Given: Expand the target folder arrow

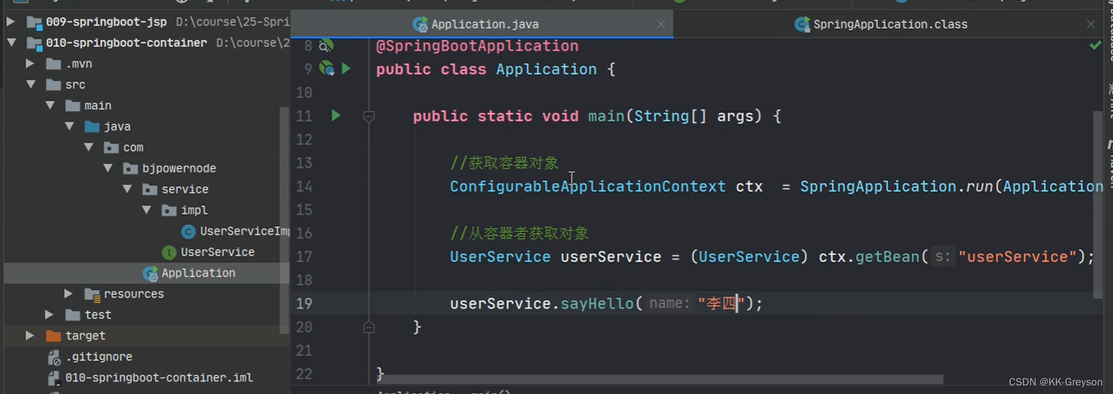Looking at the screenshot, I should pos(30,335).
